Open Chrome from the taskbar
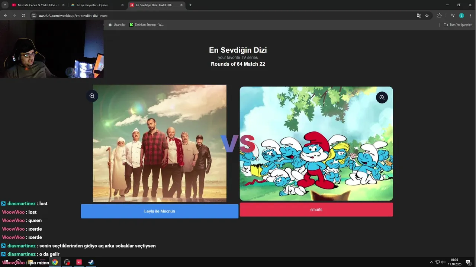This screenshot has height=267, width=476. [x=55, y=262]
